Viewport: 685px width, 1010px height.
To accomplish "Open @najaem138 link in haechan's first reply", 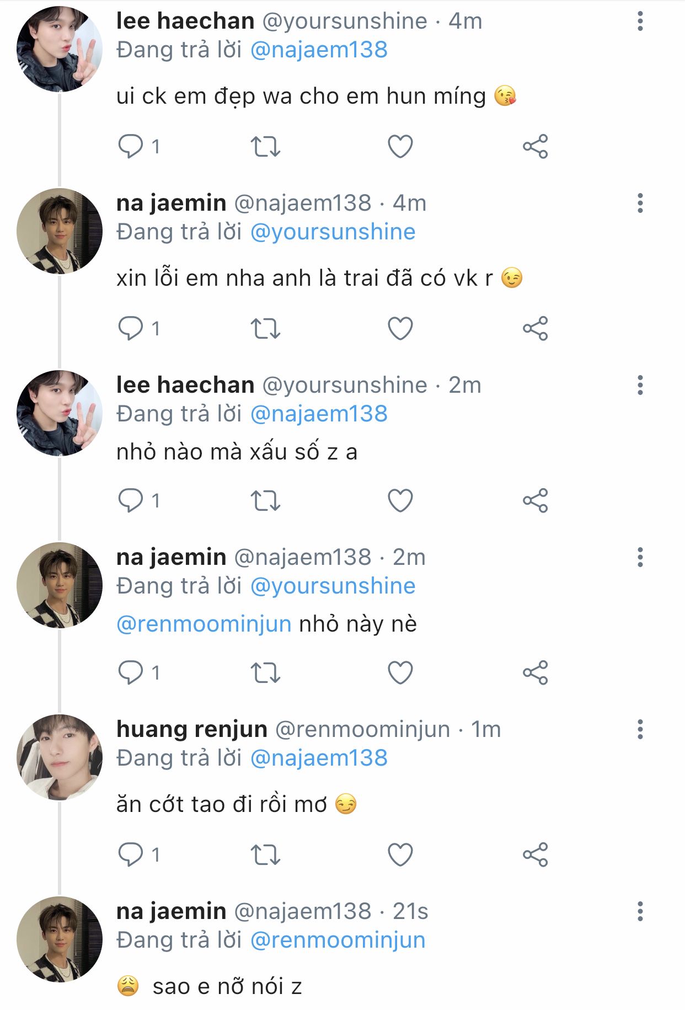I will (319, 50).
